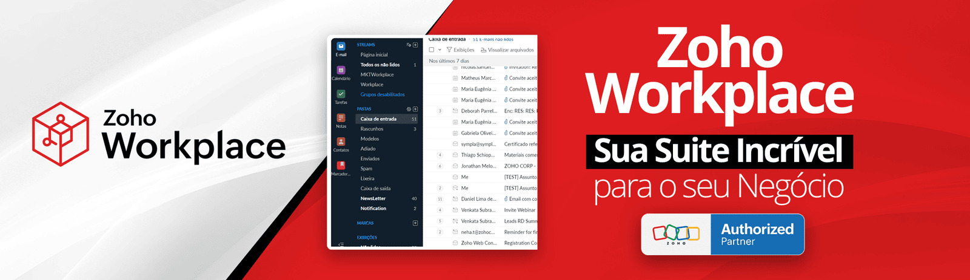
Task: Select Caixa de entrada folder
Action: click(x=387, y=119)
